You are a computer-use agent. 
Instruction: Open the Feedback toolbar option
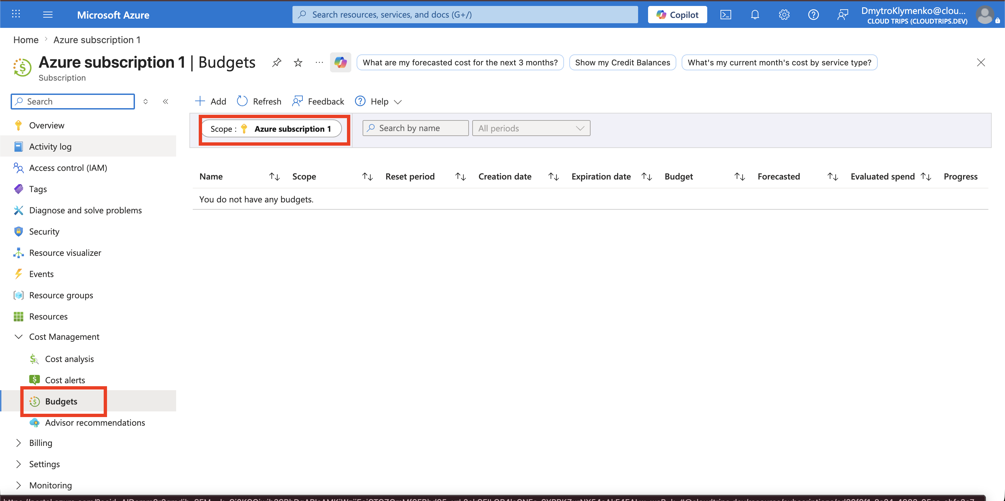[x=318, y=101]
